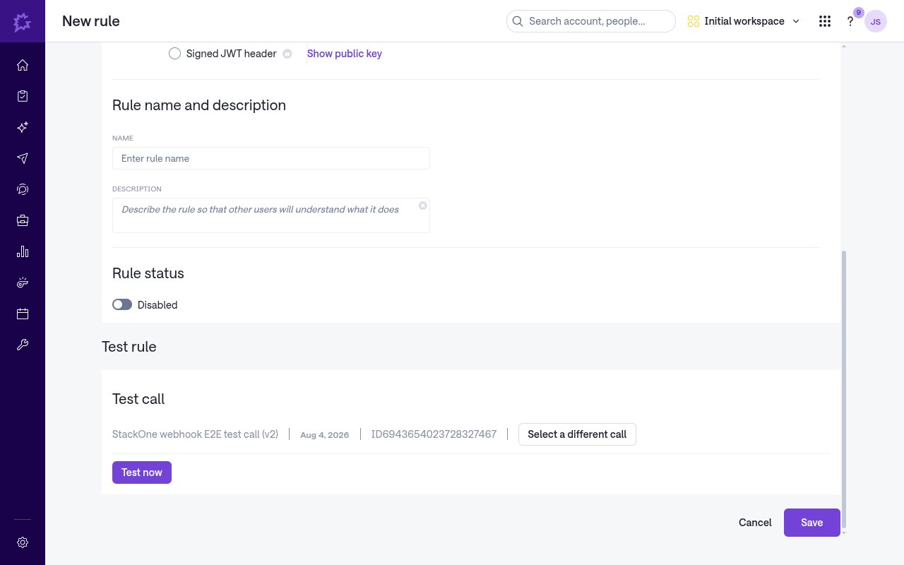
Task: Open the AI sparkles sidebar icon
Action: [x=23, y=127]
